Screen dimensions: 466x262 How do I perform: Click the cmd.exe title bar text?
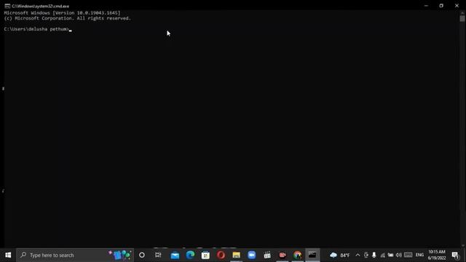(41, 6)
